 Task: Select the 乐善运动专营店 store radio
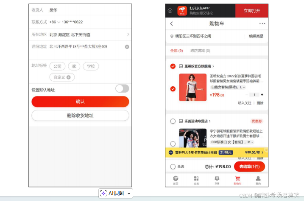tap(173, 121)
